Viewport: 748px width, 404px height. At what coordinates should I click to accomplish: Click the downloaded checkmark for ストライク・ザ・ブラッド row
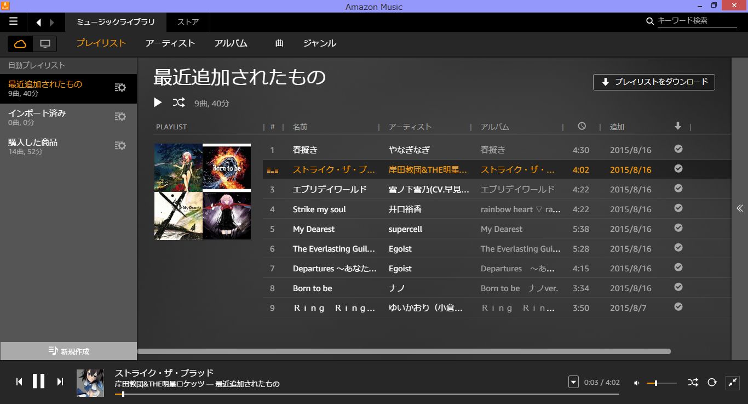click(x=678, y=169)
